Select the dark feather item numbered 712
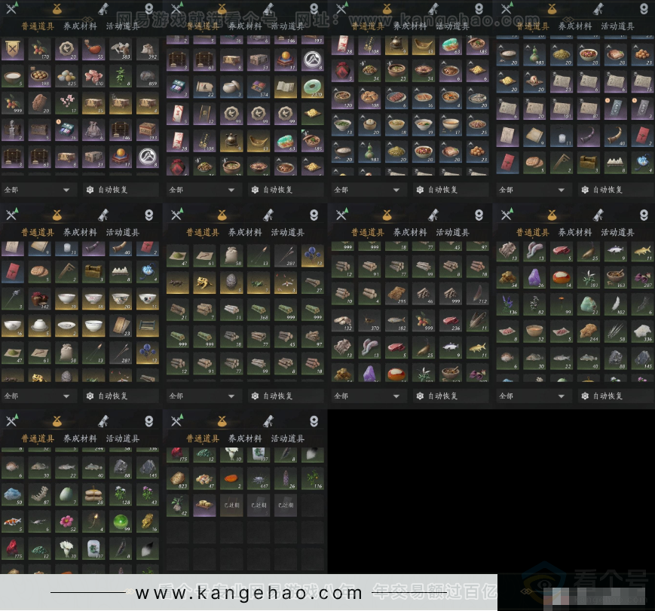The height and width of the screenshot is (611, 655). click(x=478, y=293)
